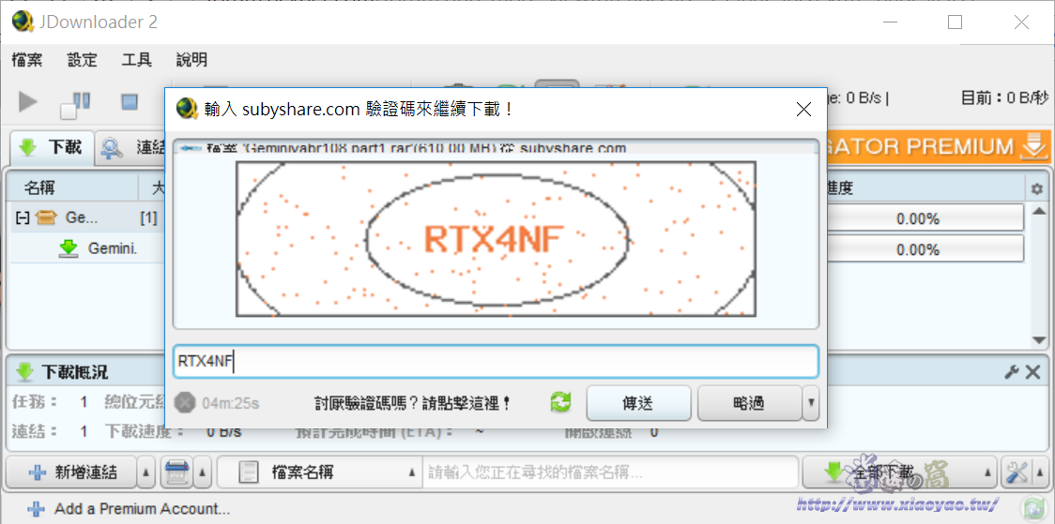
Task: Open dropdown arrow beside 新增連結
Action: [147, 473]
